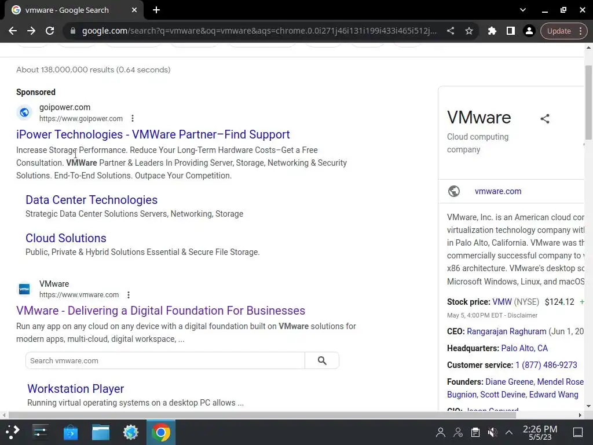This screenshot has height=445, width=593.
Task: Click the goipower.com globe favicon
Action: click(x=24, y=112)
